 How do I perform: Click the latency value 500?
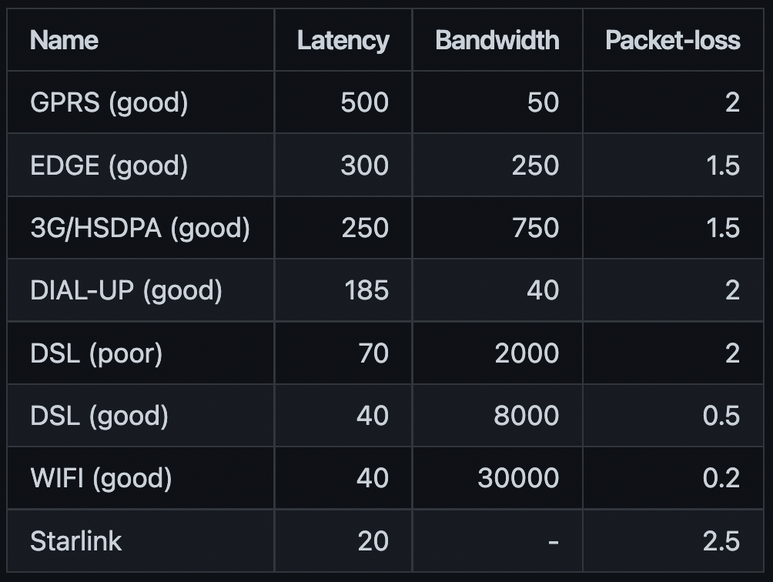365,102
